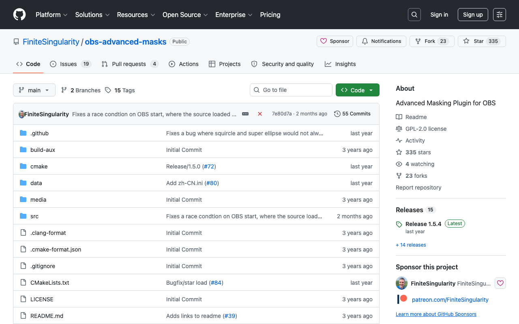Screen dimensions: 519x324
Task: Click the data folder icon
Action: [x=23, y=183]
